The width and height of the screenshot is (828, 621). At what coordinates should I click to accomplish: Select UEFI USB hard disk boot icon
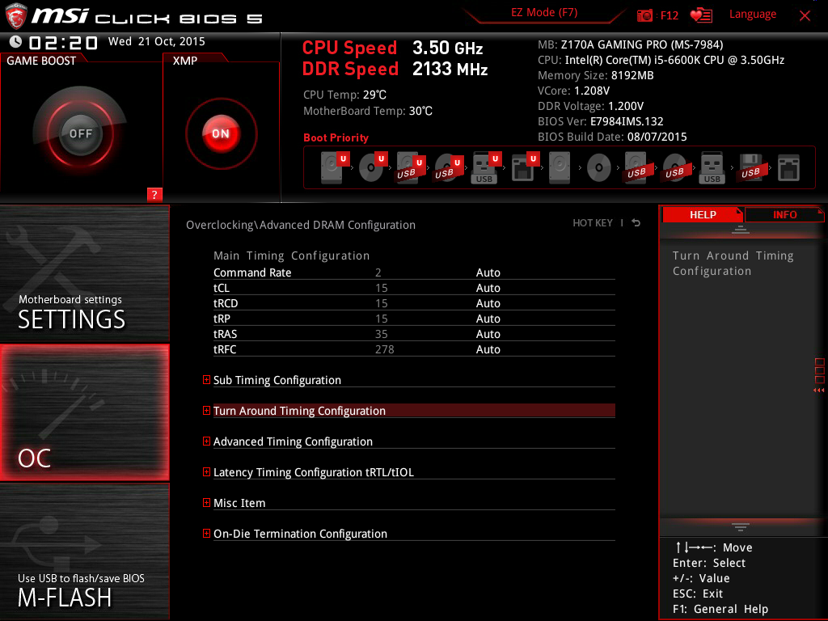click(x=411, y=167)
